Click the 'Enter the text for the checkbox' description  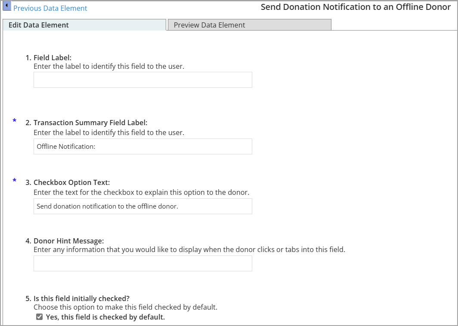[141, 192]
